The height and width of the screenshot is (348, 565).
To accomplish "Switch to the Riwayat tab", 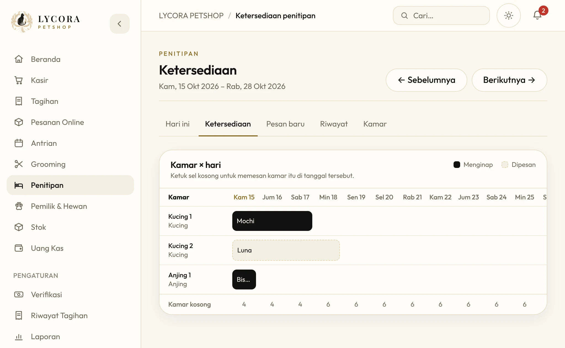I will pyautogui.click(x=334, y=124).
